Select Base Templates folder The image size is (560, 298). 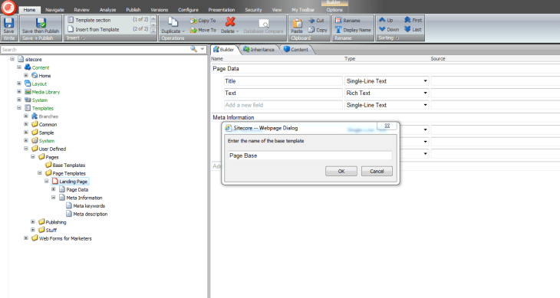click(x=65, y=165)
